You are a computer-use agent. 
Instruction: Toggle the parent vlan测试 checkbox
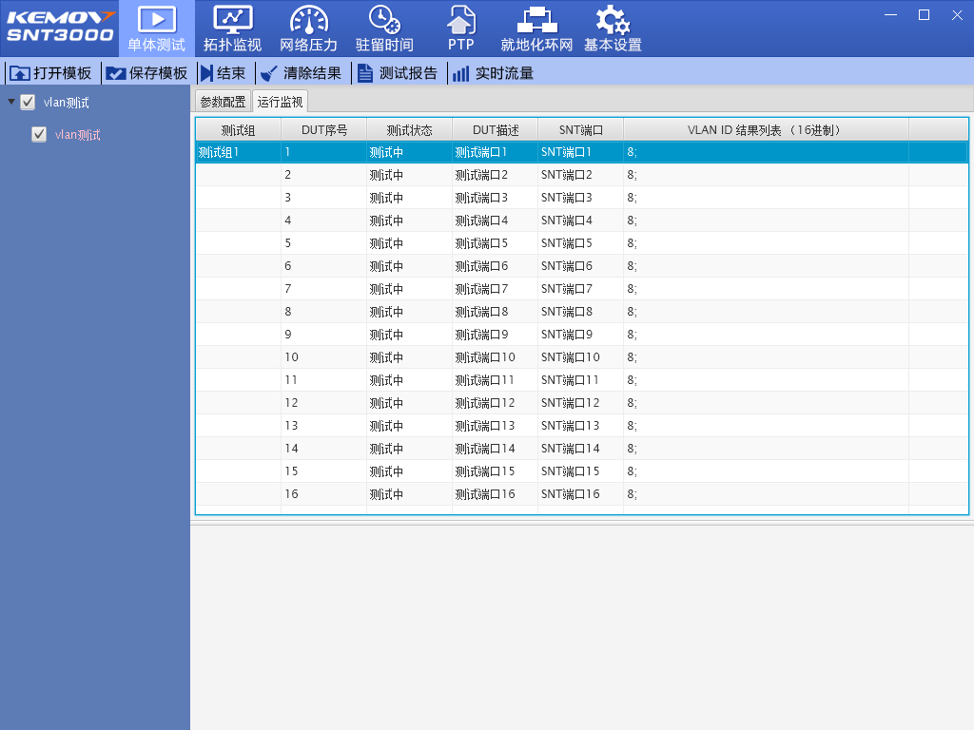pyautogui.click(x=29, y=103)
